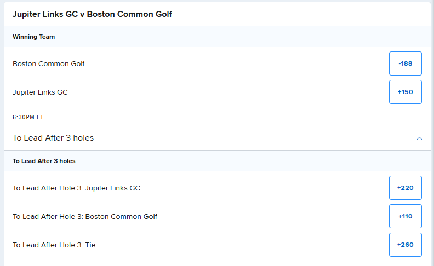Viewport: 434px width, 266px height.
Task: Click the letter v between team names in the title
Action: click(x=82, y=15)
